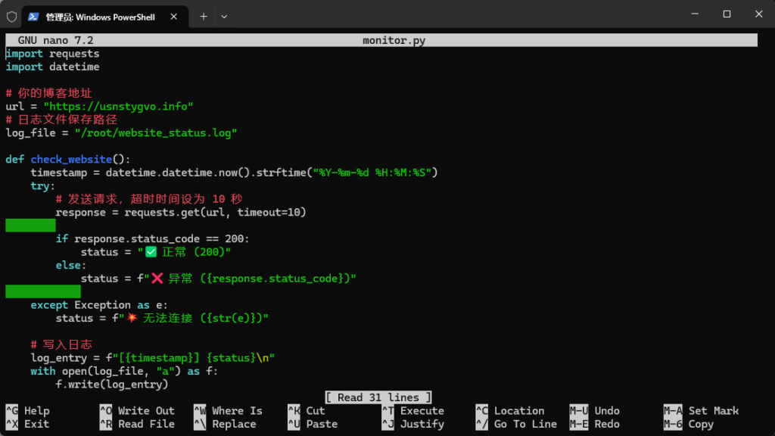The width and height of the screenshot is (775, 436).
Task: Place cursor on def check_website line
Action: (x=68, y=159)
